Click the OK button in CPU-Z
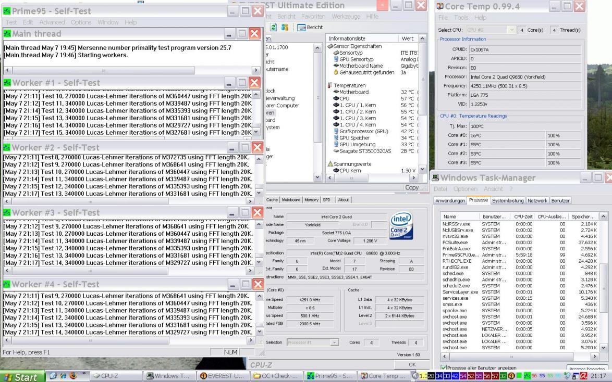 click(x=412, y=364)
